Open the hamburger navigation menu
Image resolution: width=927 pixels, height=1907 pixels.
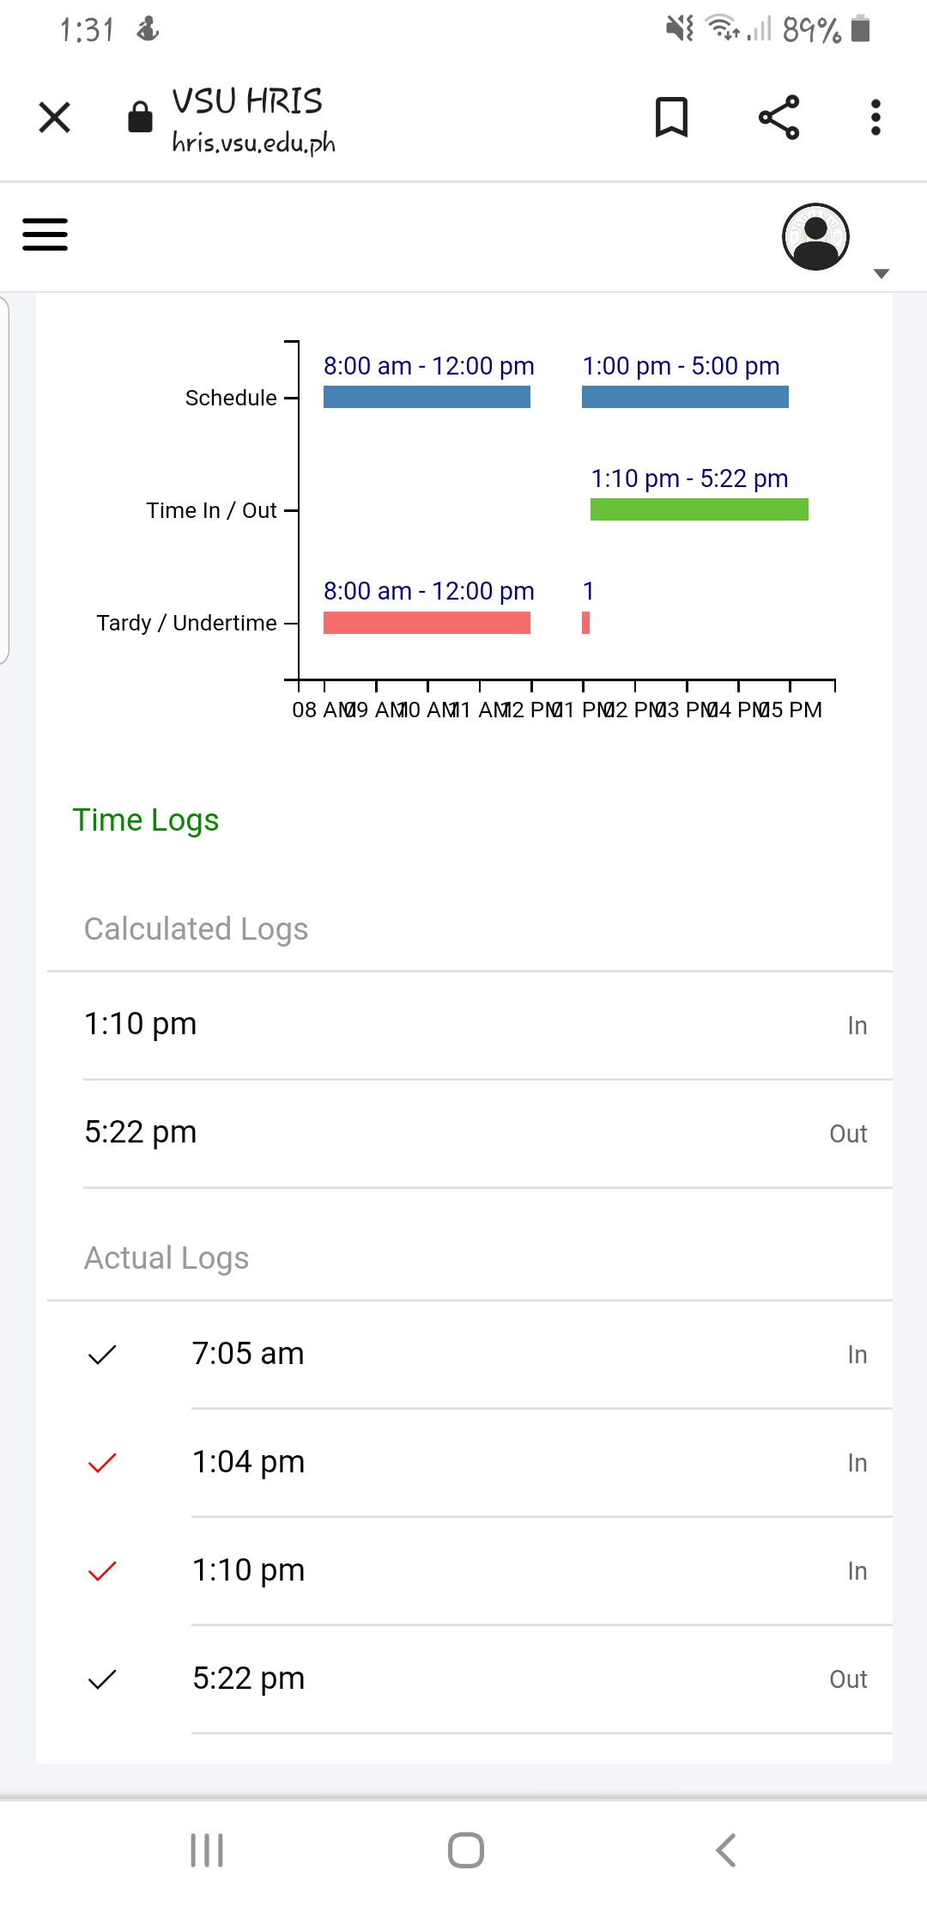coord(45,235)
